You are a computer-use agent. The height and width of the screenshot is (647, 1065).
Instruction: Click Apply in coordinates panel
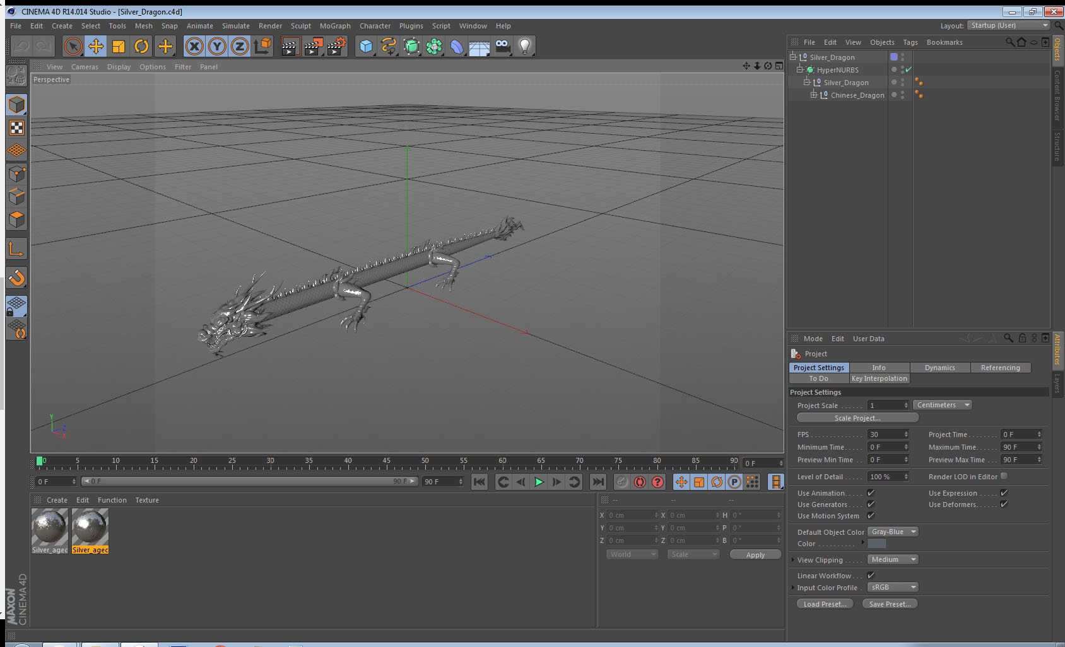tap(755, 554)
